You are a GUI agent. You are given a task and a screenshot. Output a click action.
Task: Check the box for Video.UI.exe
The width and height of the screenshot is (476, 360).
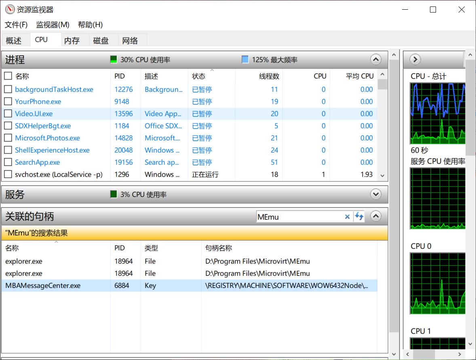[x=8, y=114]
